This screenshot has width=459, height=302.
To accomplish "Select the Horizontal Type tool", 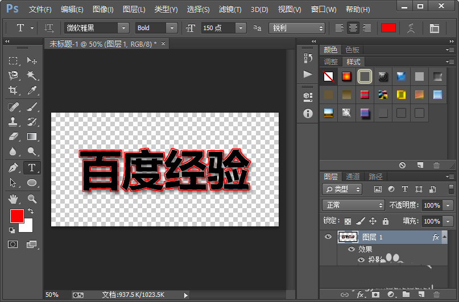I will point(32,168).
